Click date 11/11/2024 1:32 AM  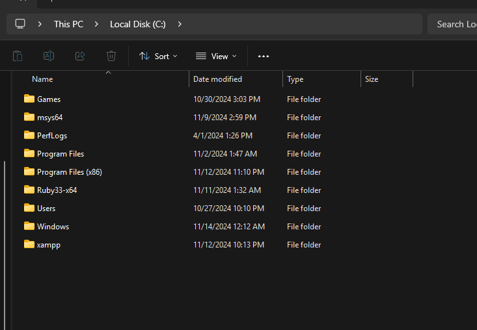227,190
